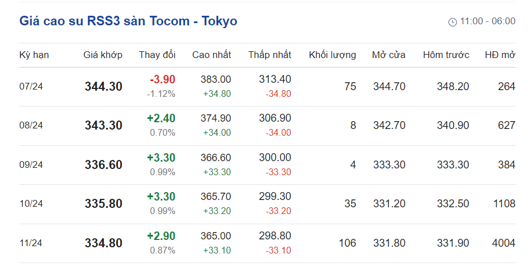528x267 pixels.
Task: Click the Thay đổi column header
Action: click(157, 55)
